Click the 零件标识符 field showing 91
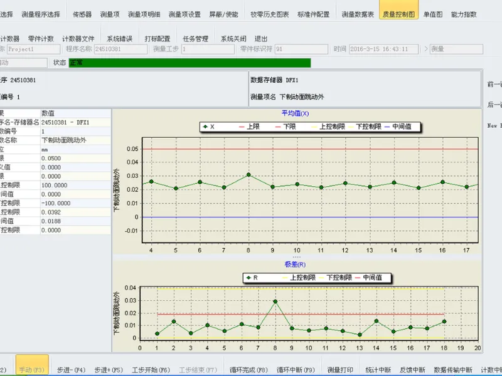Image resolution: width=502 pixels, height=376 pixels. click(x=301, y=49)
